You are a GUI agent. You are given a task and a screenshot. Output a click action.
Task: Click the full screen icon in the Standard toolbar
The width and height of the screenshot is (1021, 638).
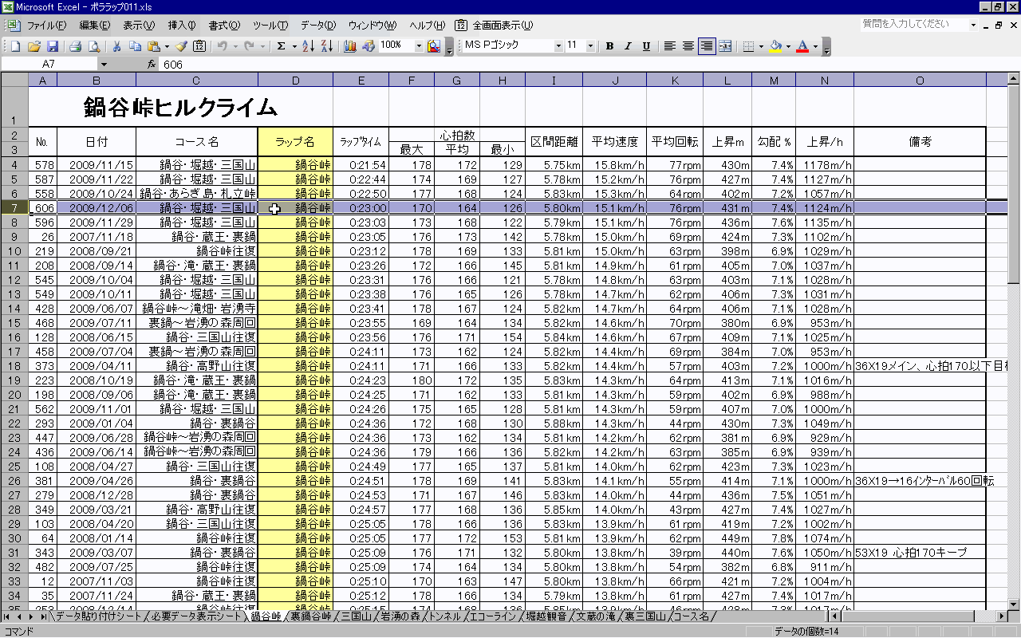coord(199,46)
